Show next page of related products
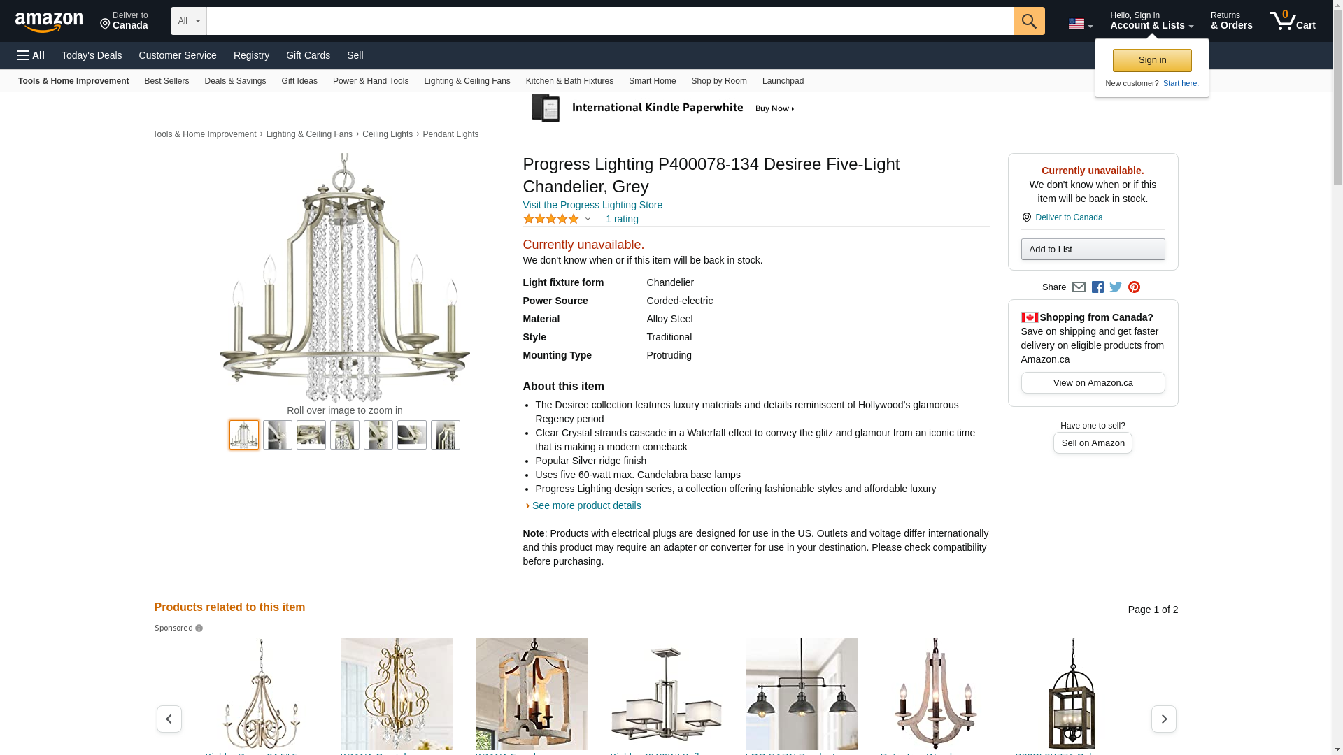Screen dimensions: 1343x755 [1163, 719]
